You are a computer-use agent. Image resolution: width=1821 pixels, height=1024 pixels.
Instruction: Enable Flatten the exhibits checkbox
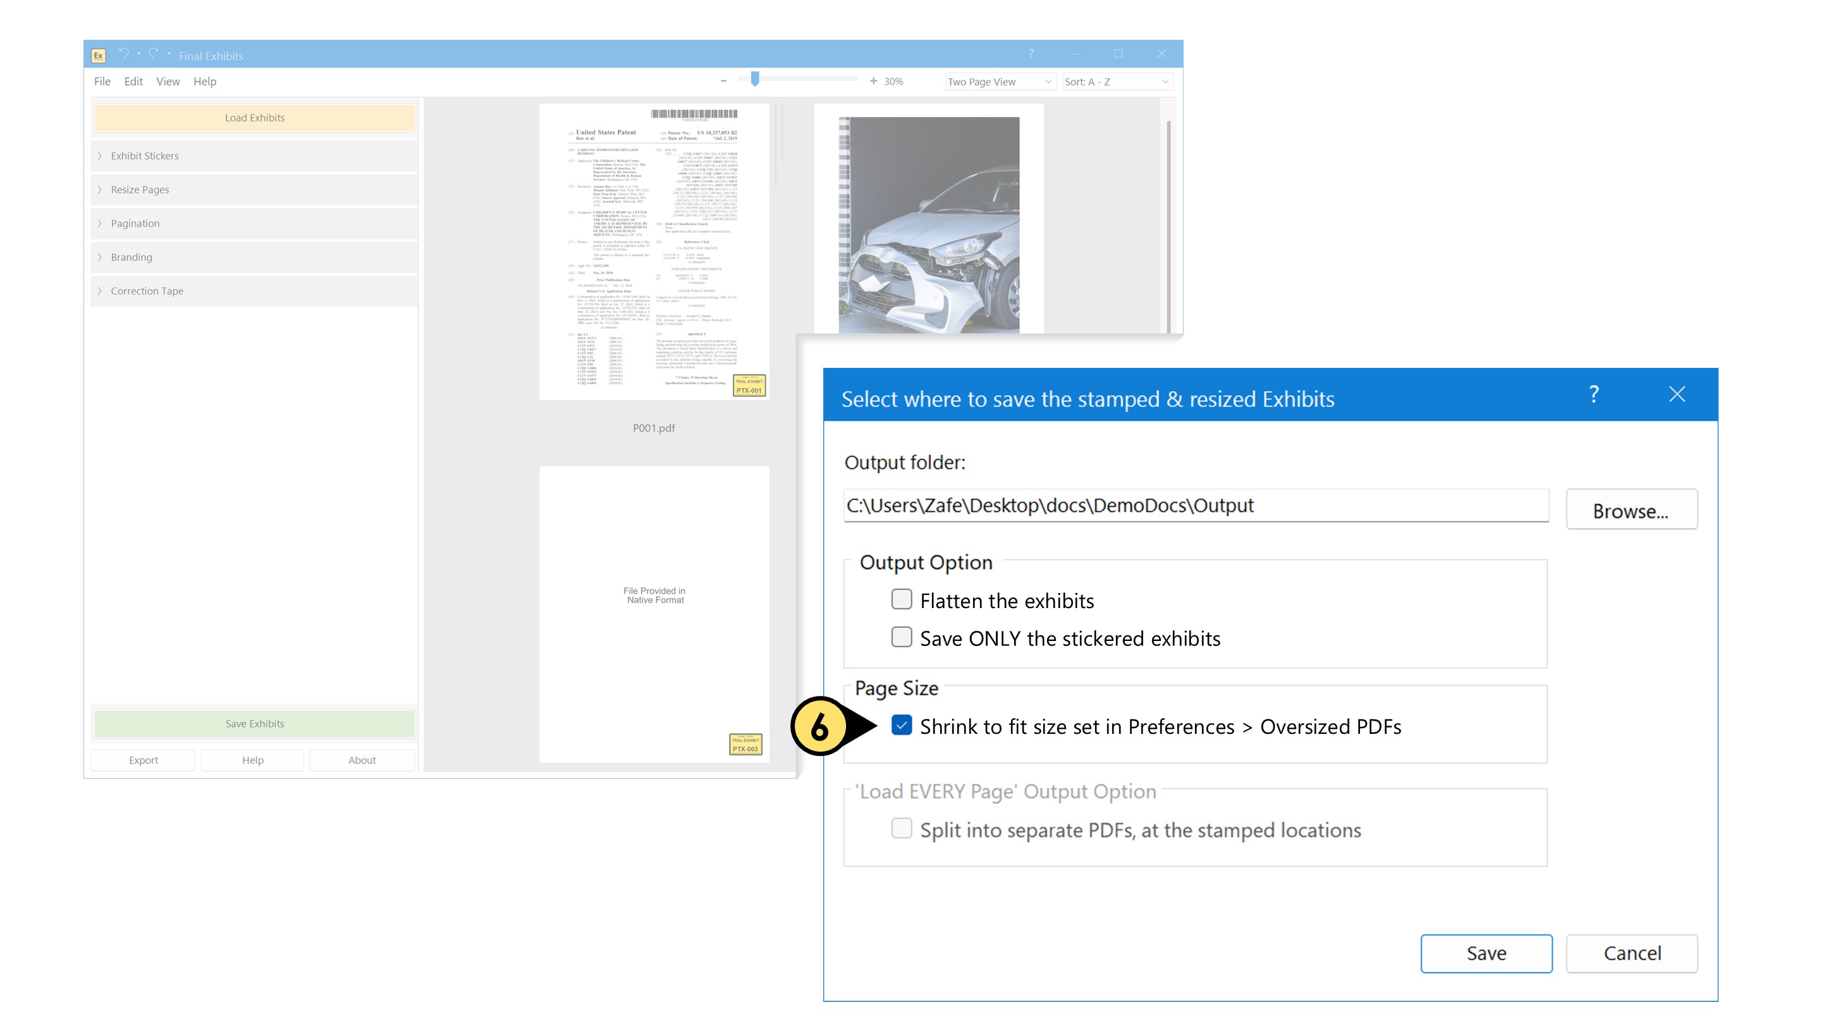point(901,599)
